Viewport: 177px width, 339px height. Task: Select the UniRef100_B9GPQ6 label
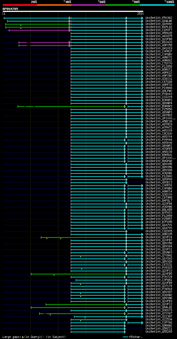point(159,161)
